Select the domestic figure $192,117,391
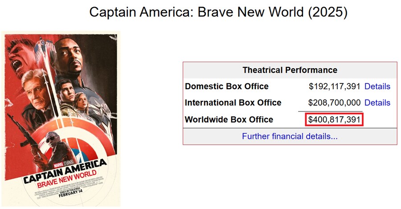This screenshot has width=401, height=209. pyautogui.click(x=334, y=87)
